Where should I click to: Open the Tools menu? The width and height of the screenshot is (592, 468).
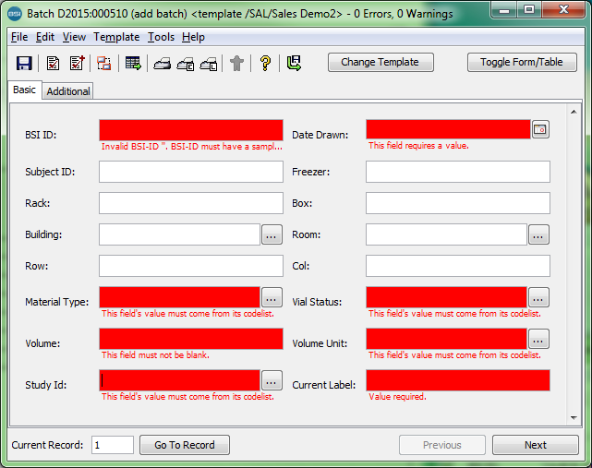pyautogui.click(x=161, y=37)
